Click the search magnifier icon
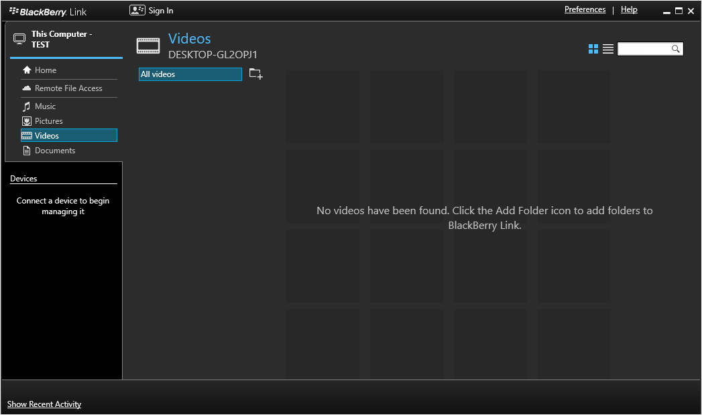The width and height of the screenshot is (702, 415). (x=676, y=49)
